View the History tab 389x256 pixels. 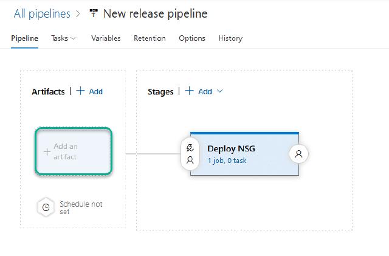[230, 38]
